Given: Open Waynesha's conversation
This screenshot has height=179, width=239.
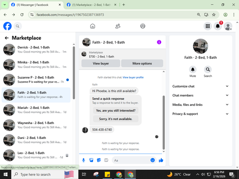Looking at the screenshot, I should 36,125.
